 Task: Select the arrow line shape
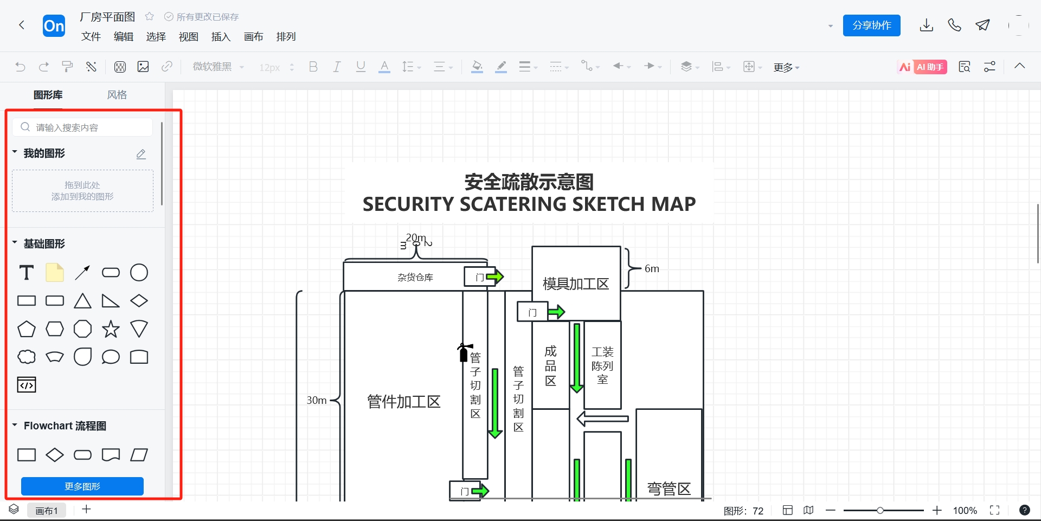(83, 273)
